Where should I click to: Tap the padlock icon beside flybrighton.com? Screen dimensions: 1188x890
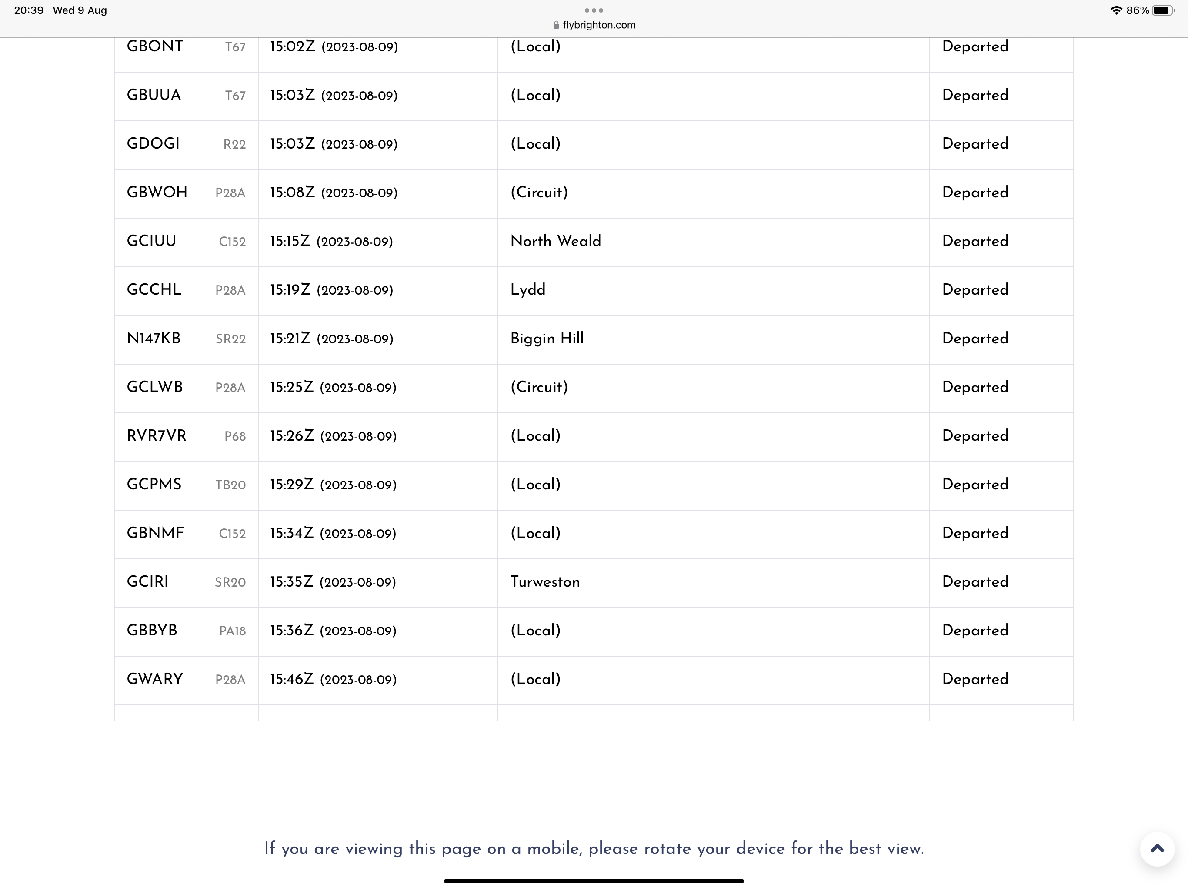(x=556, y=25)
